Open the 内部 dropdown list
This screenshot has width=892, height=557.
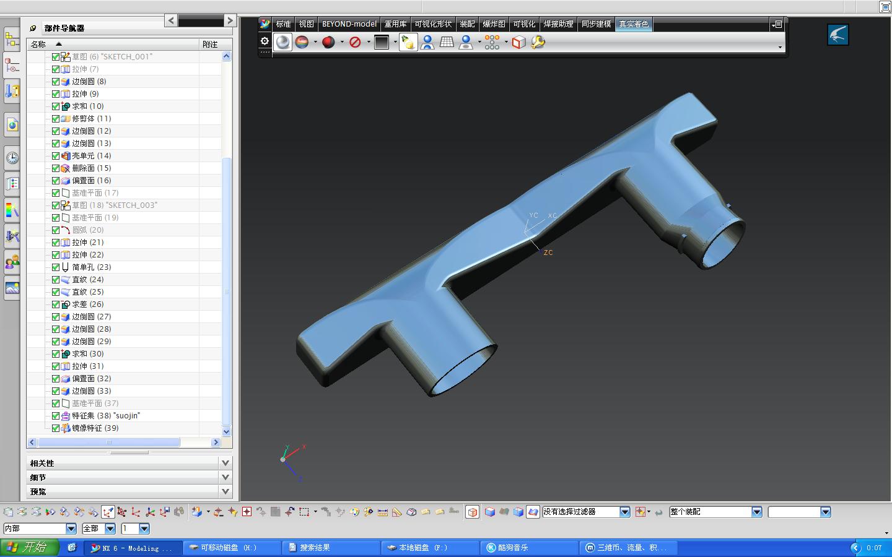[x=71, y=529]
